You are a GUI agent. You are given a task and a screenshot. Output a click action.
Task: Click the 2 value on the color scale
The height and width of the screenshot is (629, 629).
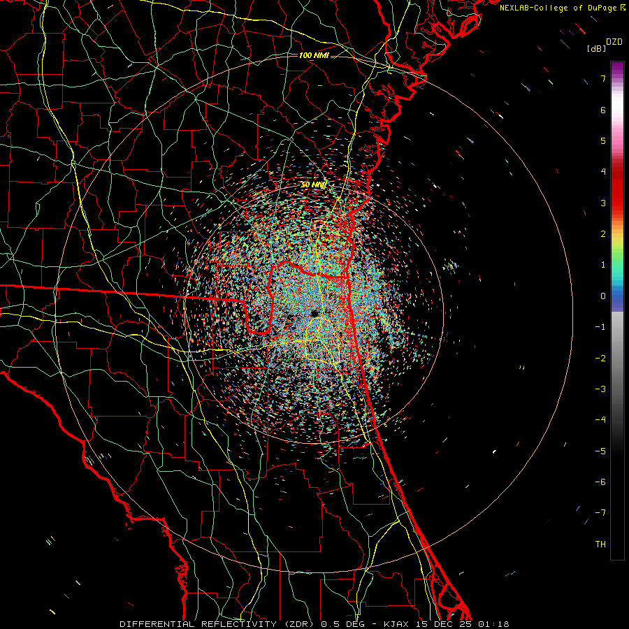click(x=603, y=234)
